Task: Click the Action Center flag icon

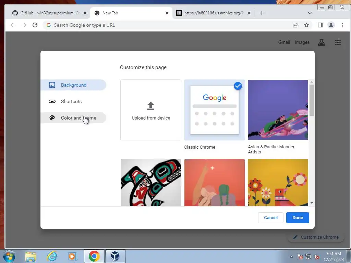Action: (x=300, y=256)
